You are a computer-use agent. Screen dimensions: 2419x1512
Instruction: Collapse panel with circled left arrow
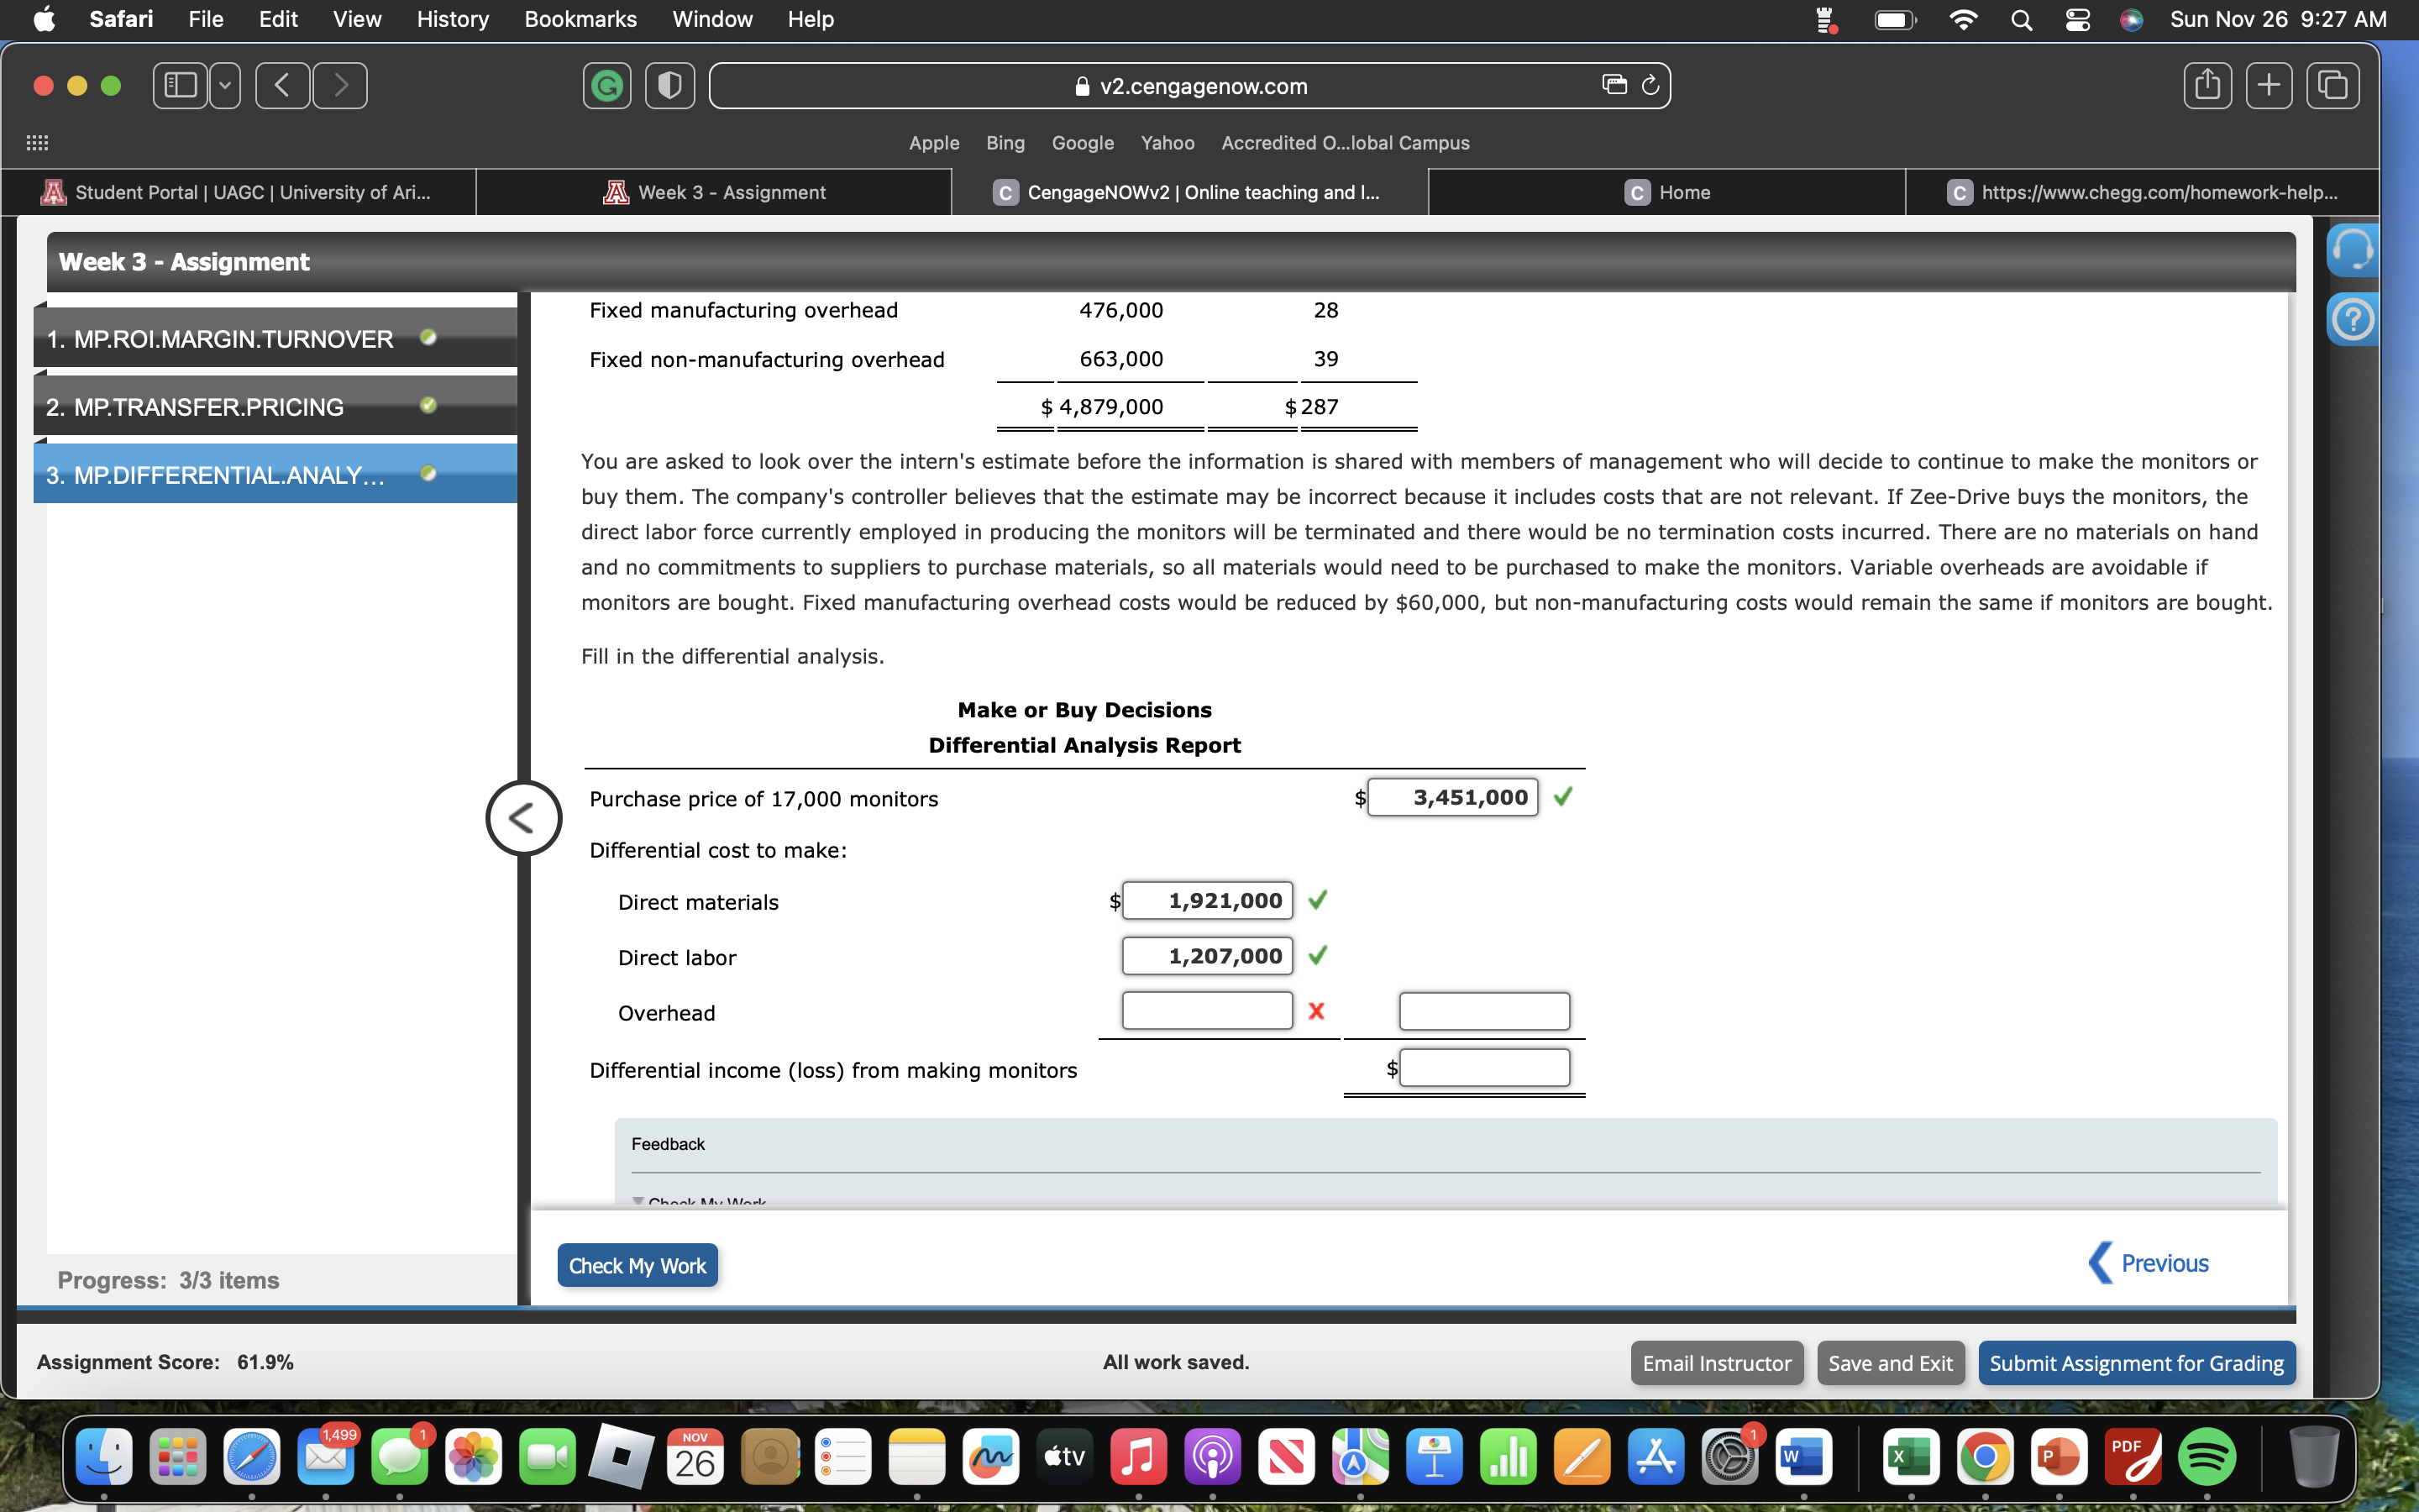point(522,818)
